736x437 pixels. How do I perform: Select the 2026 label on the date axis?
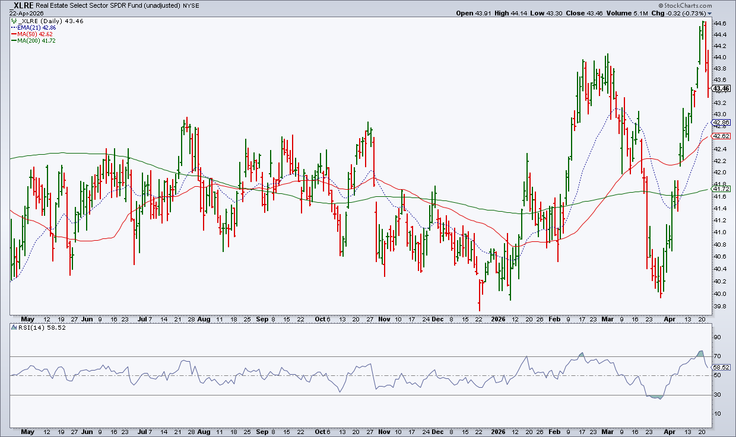(497, 319)
